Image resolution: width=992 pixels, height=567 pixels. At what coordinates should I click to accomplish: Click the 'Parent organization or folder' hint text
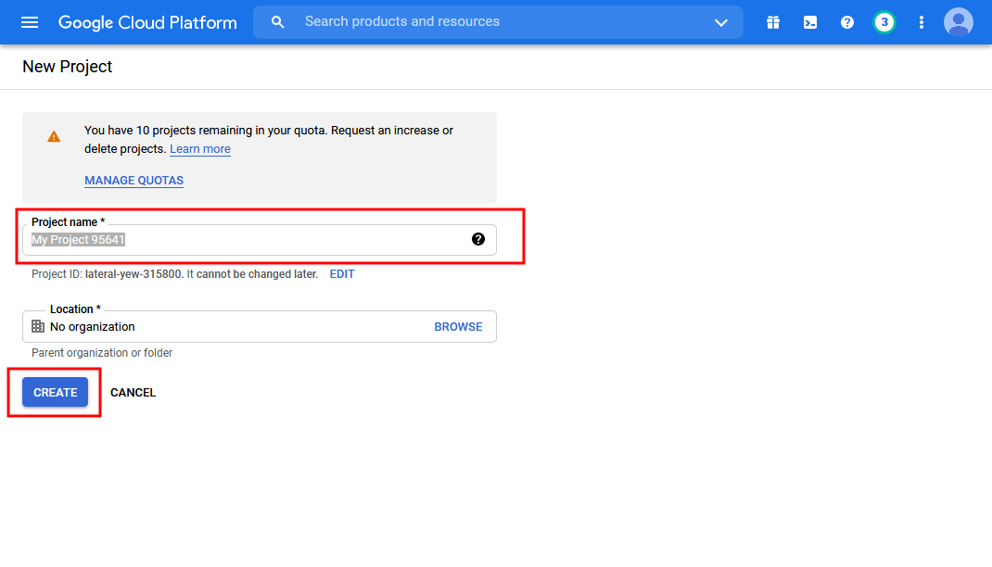(102, 353)
